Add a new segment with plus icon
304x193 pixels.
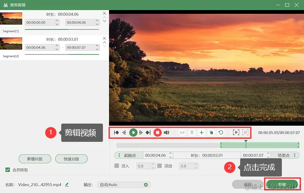coord(202,133)
